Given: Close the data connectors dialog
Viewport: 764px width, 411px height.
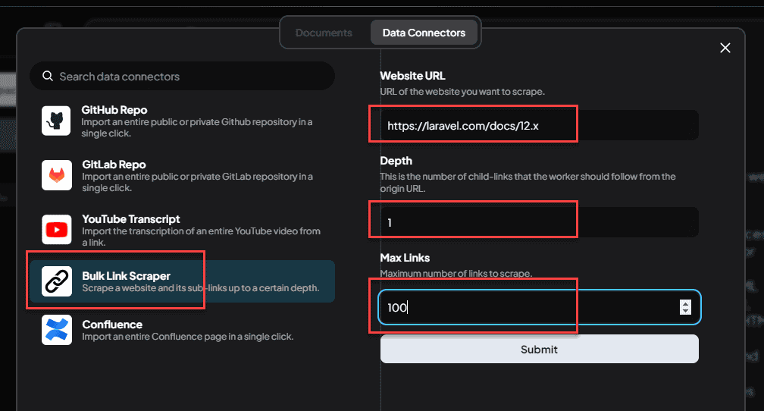Looking at the screenshot, I should click(725, 48).
